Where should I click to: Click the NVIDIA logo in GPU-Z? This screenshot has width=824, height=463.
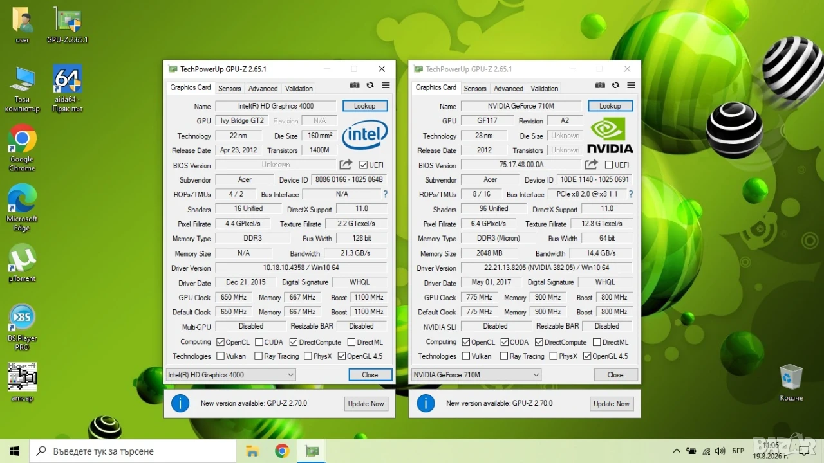[610, 135]
